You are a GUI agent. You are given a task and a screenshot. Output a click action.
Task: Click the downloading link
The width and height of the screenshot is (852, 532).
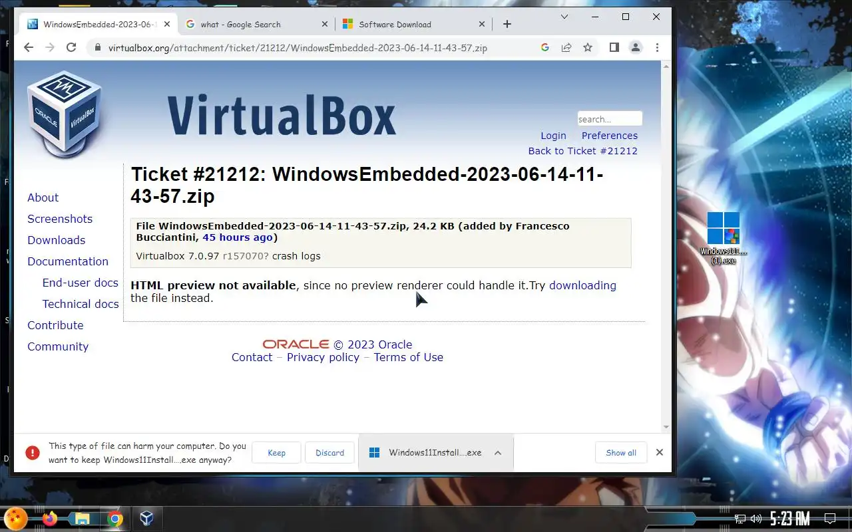click(582, 285)
